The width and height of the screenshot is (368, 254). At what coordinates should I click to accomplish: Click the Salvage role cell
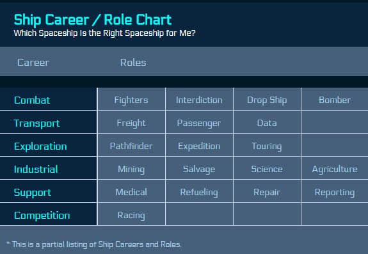pos(199,169)
